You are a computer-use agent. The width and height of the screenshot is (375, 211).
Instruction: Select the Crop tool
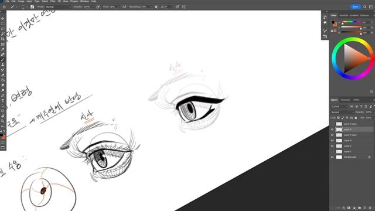2,39
